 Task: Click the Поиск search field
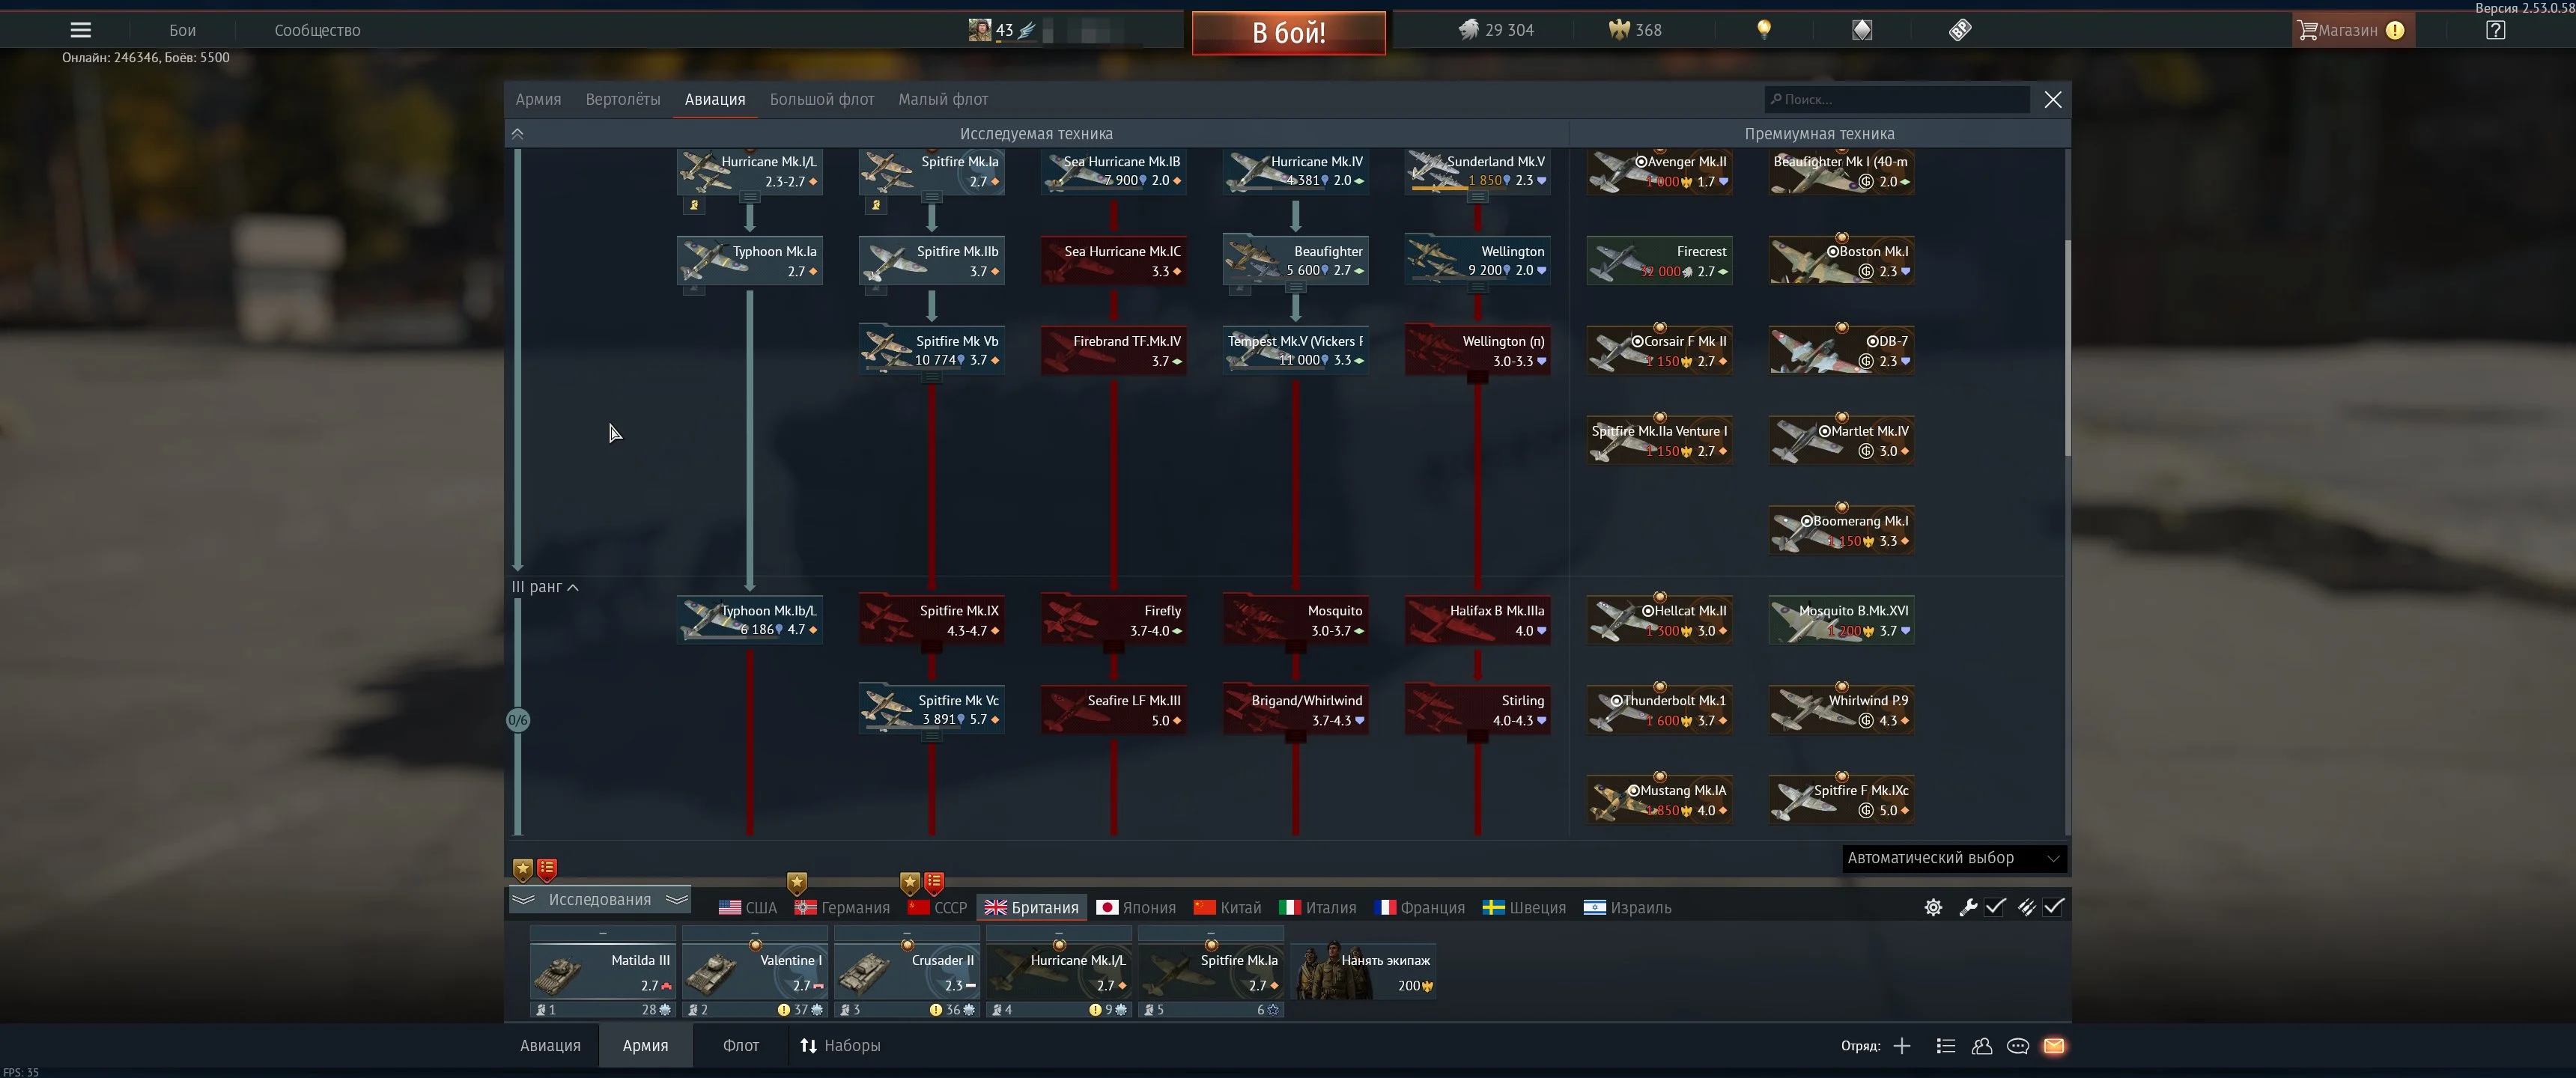[1897, 99]
